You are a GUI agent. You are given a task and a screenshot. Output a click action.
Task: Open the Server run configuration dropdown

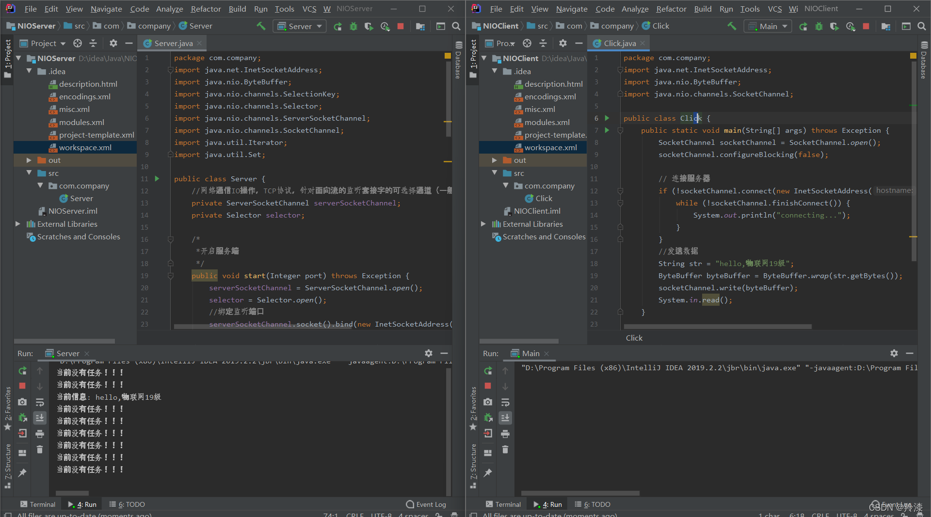click(x=299, y=26)
